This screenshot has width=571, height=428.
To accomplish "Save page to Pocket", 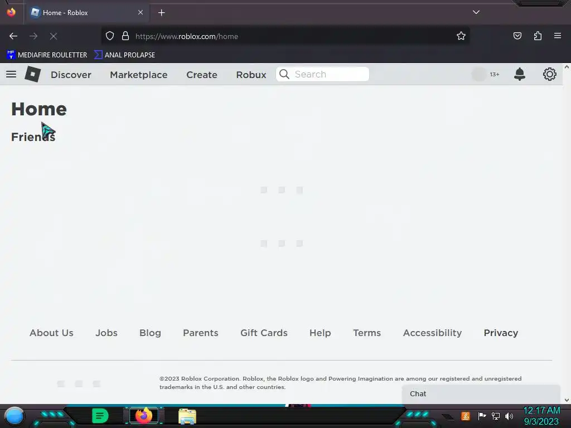I will click(517, 36).
